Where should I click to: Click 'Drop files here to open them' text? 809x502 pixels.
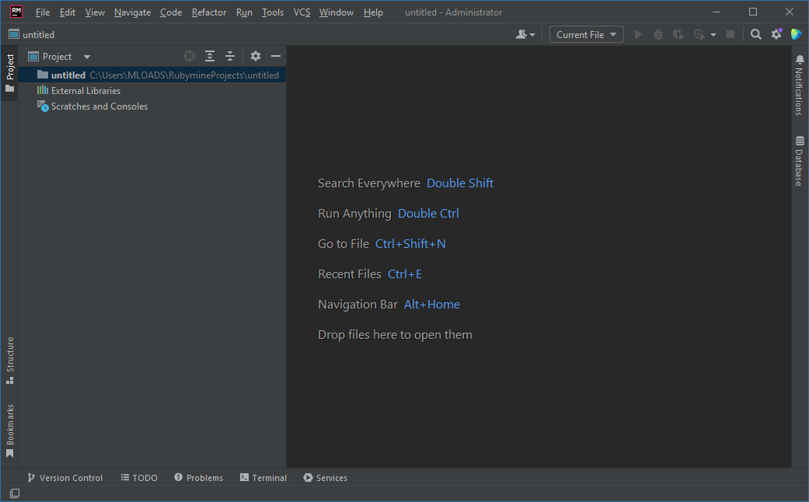pyautogui.click(x=396, y=335)
